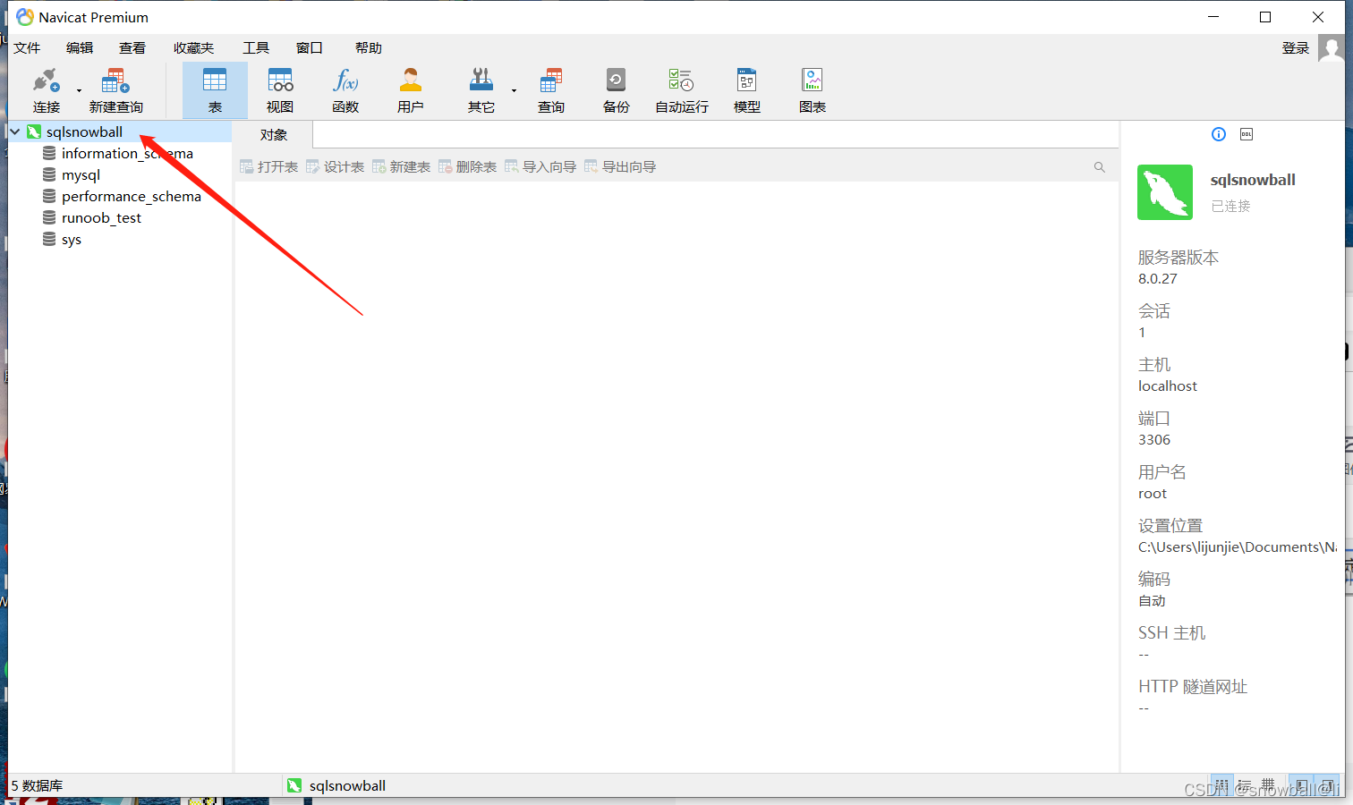This screenshot has height=805, width=1353.
Task: Open 自动运行 (Automation) section
Action: (x=682, y=90)
